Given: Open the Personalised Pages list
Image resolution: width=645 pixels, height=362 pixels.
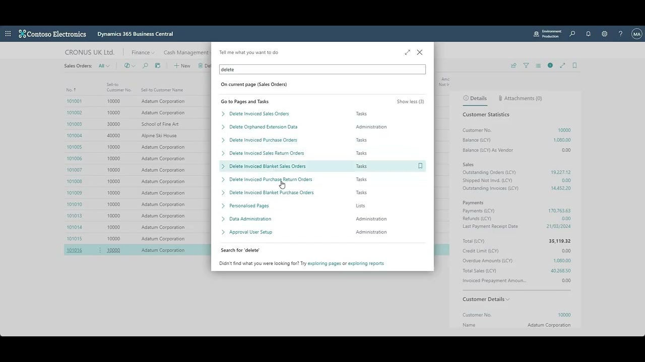Looking at the screenshot, I should pos(249,206).
